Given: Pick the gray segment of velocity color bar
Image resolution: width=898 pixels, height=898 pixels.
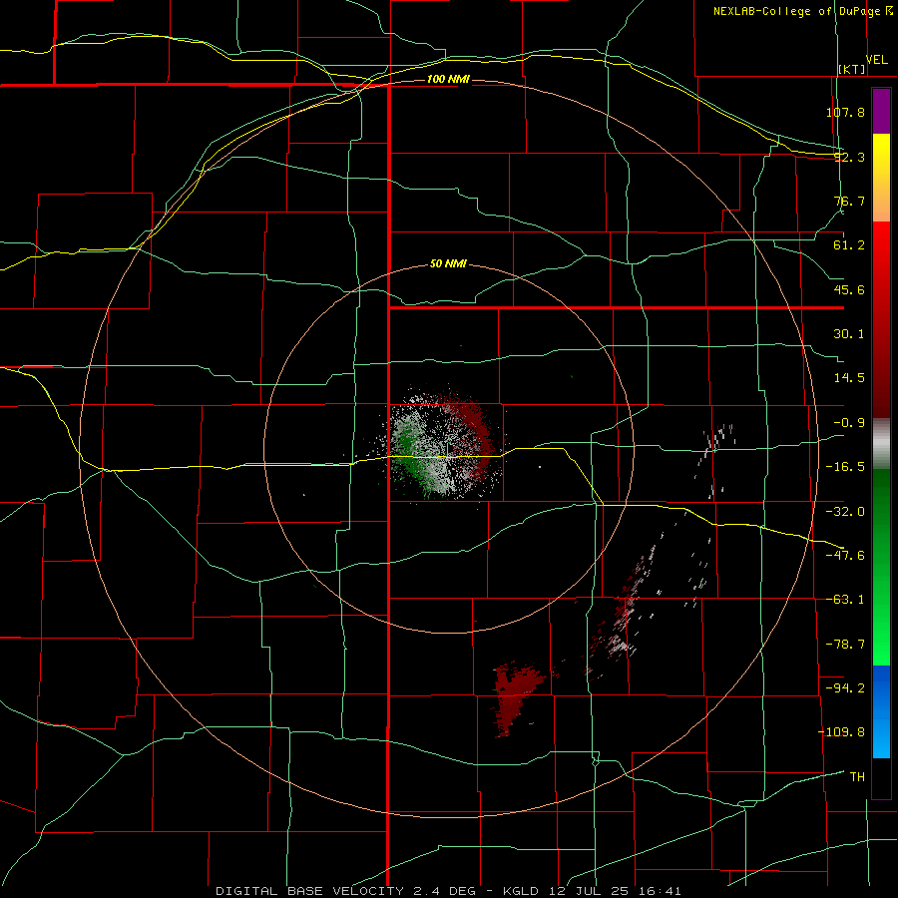Looking at the screenshot, I should pyautogui.click(x=881, y=444).
